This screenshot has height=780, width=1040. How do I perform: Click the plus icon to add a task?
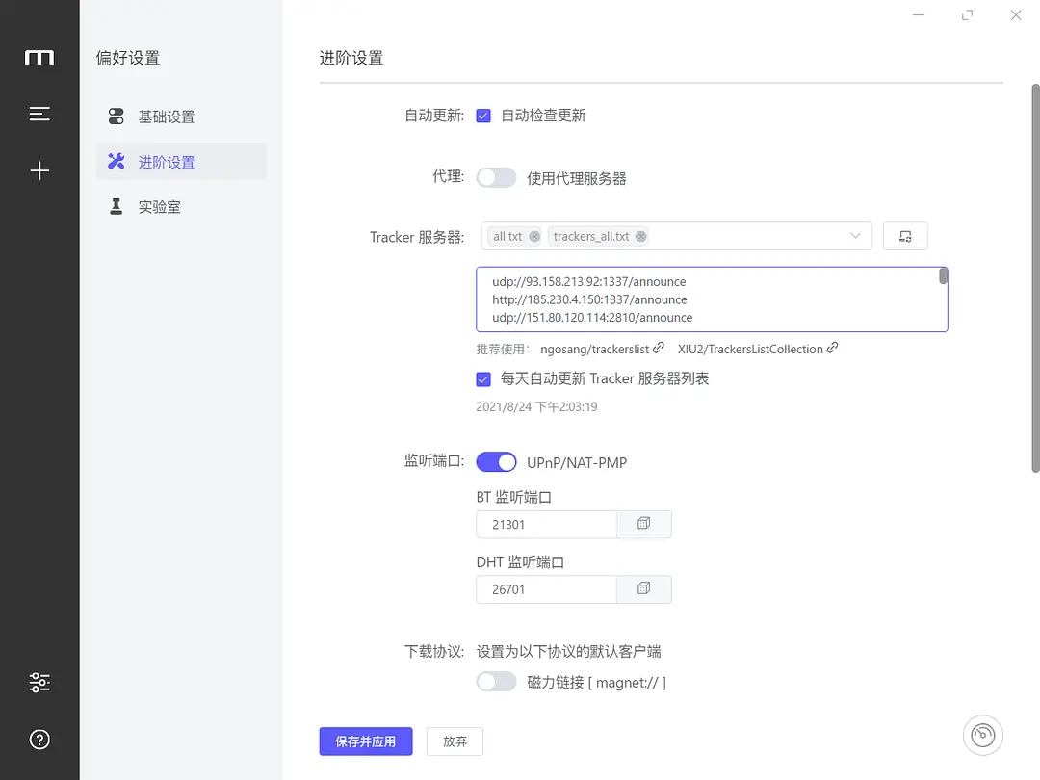click(39, 170)
